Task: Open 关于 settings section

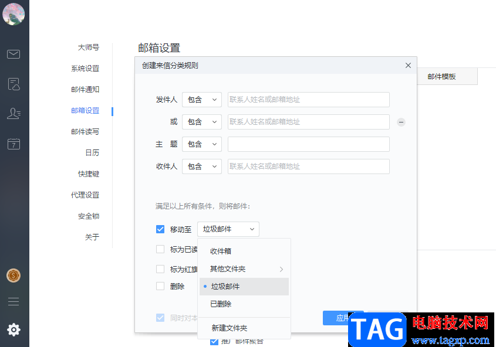Action: coord(92,237)
